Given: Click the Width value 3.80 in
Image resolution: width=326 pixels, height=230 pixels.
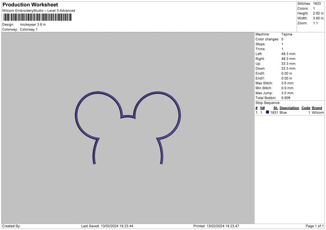Looking at the screenshot, I should click(318, 18).
